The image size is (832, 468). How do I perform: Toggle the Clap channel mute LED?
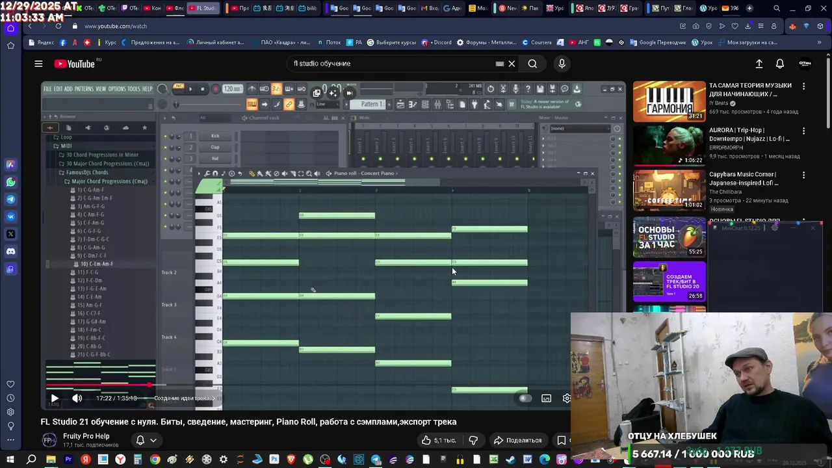pyautogui.click(x=165, y=148)
